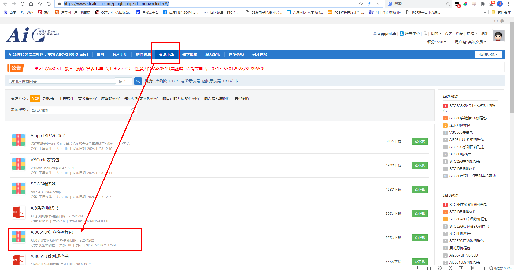Download SDCC编译器 with its green button
The width and height of the screenshot is (514, 271).
point(420,190)
